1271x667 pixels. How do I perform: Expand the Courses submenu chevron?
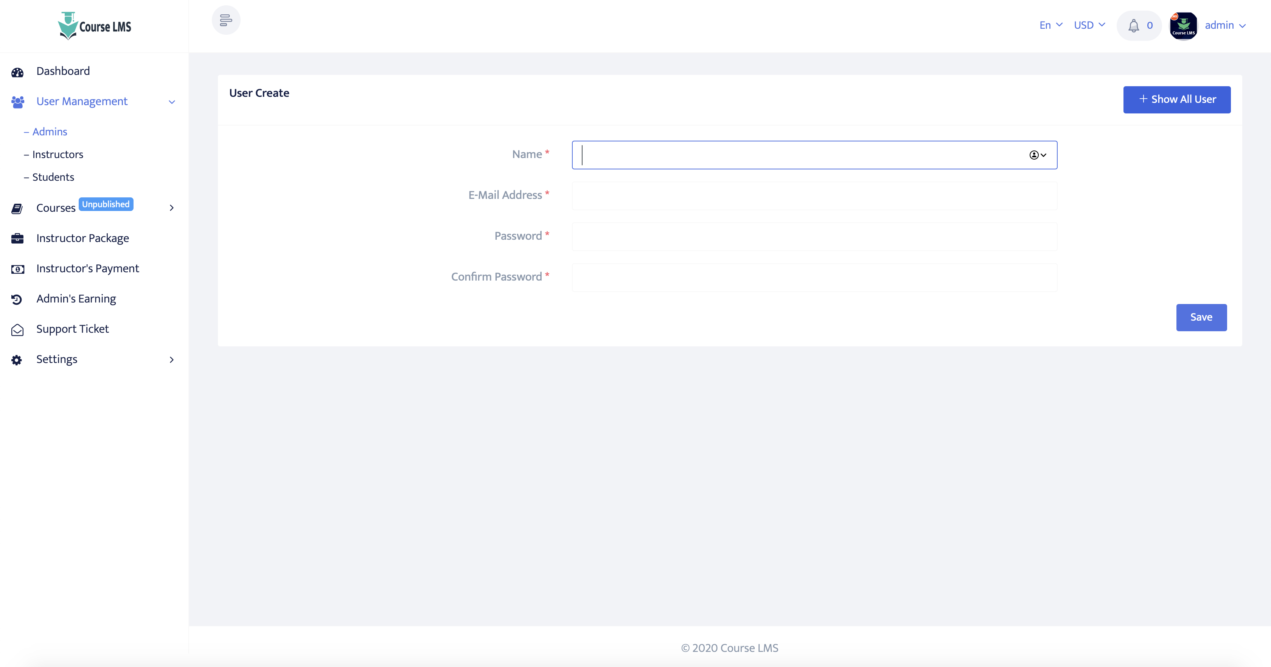(x=171, y=208)
